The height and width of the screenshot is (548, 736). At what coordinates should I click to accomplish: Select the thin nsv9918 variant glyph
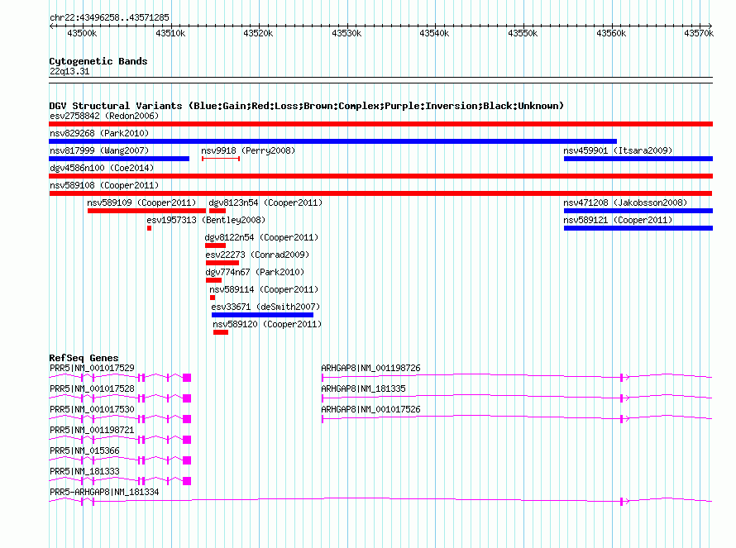click(x=221, y=159)
